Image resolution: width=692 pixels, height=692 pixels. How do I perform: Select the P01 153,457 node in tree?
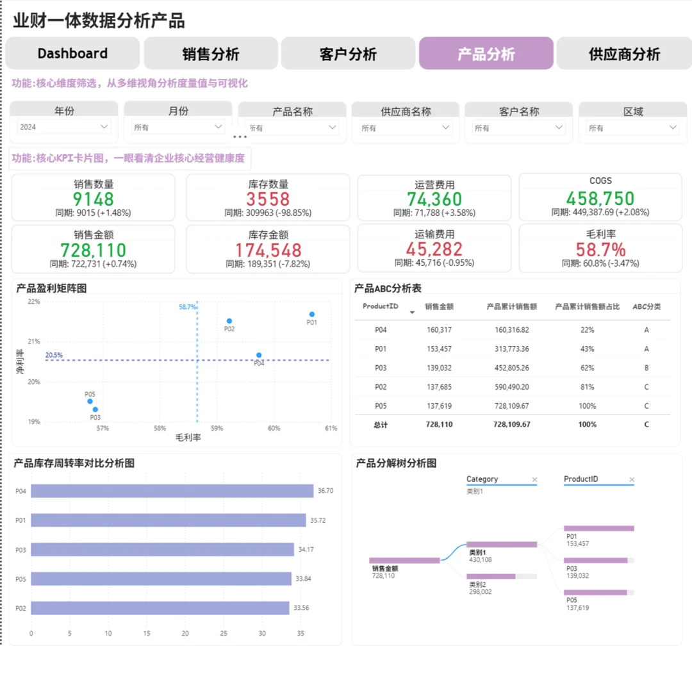(599, 528)
